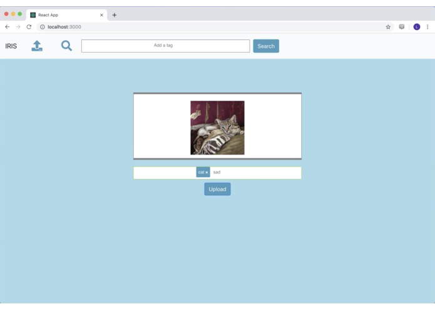Click the Upload button
435x309 pixels.
pyautogui.click(x=217, y=189)
